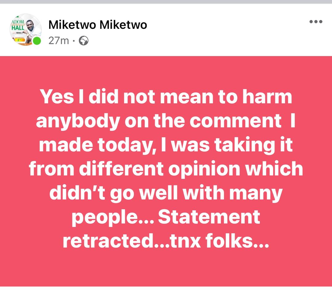The height and width of the screenshot is (290, 332).
Task: Click the text "retracted...tnx folks..."
Action: [x=166, y=241]
